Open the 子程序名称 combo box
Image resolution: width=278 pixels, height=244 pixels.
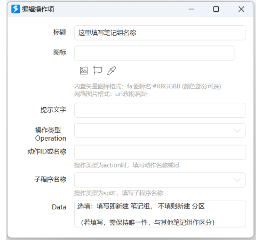(160, 180)
